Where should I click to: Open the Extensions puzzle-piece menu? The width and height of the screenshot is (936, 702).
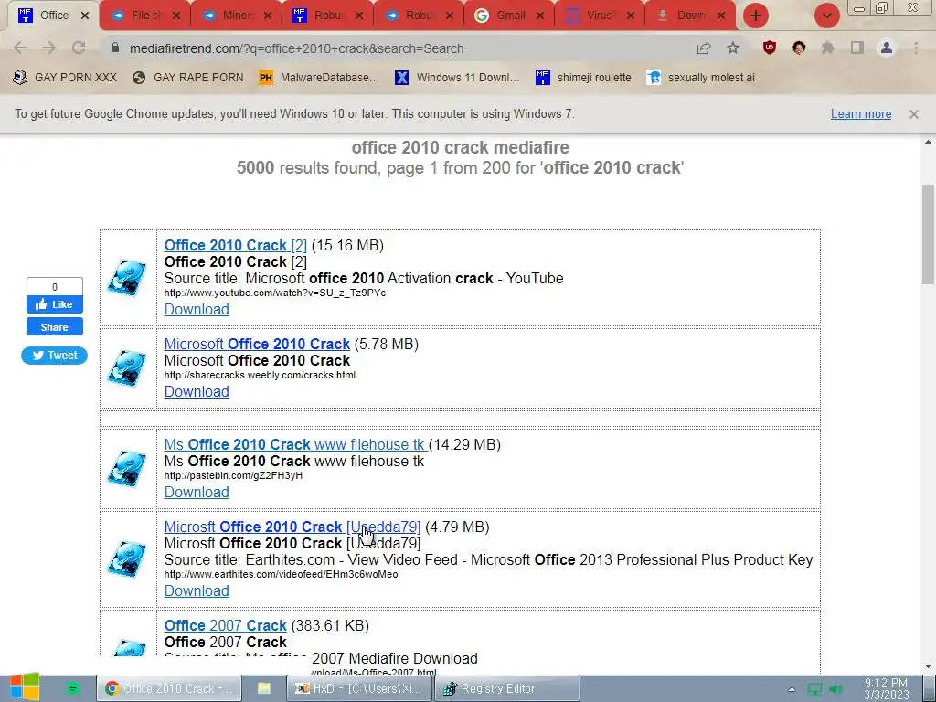(x=828, y=48)
